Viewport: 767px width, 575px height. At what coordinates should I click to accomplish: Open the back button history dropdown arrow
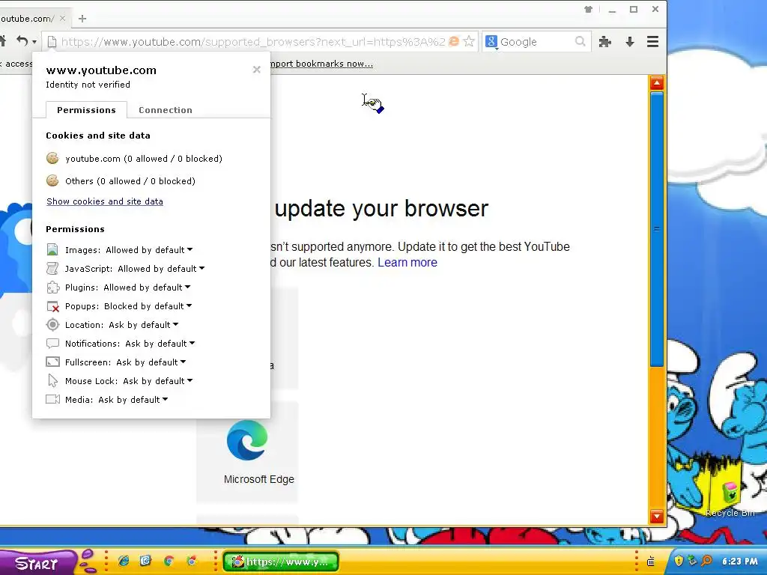[34, 42]
